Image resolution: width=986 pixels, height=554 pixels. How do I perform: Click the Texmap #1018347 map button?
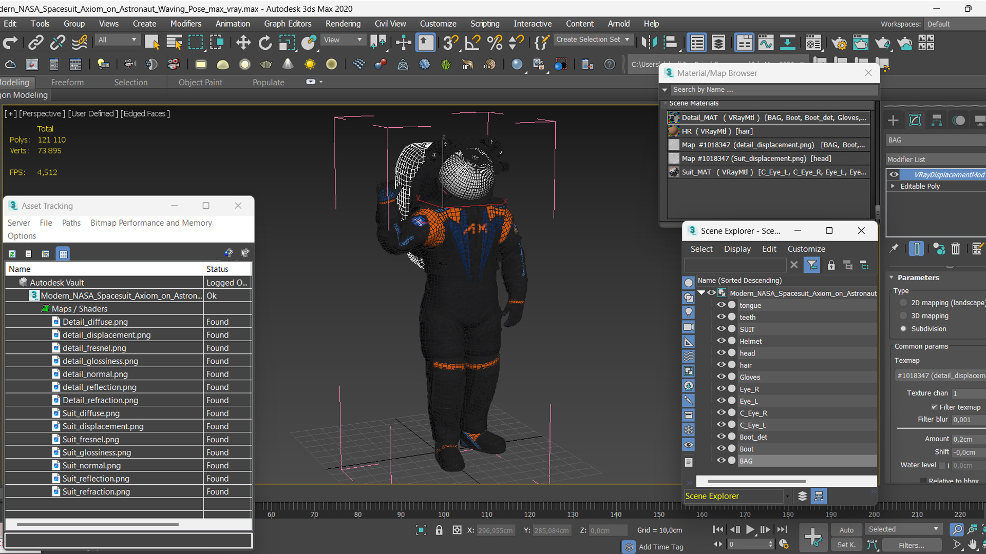pos(941,375)
